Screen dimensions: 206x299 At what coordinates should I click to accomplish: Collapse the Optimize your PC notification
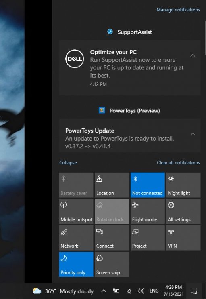tap(193, 55)
